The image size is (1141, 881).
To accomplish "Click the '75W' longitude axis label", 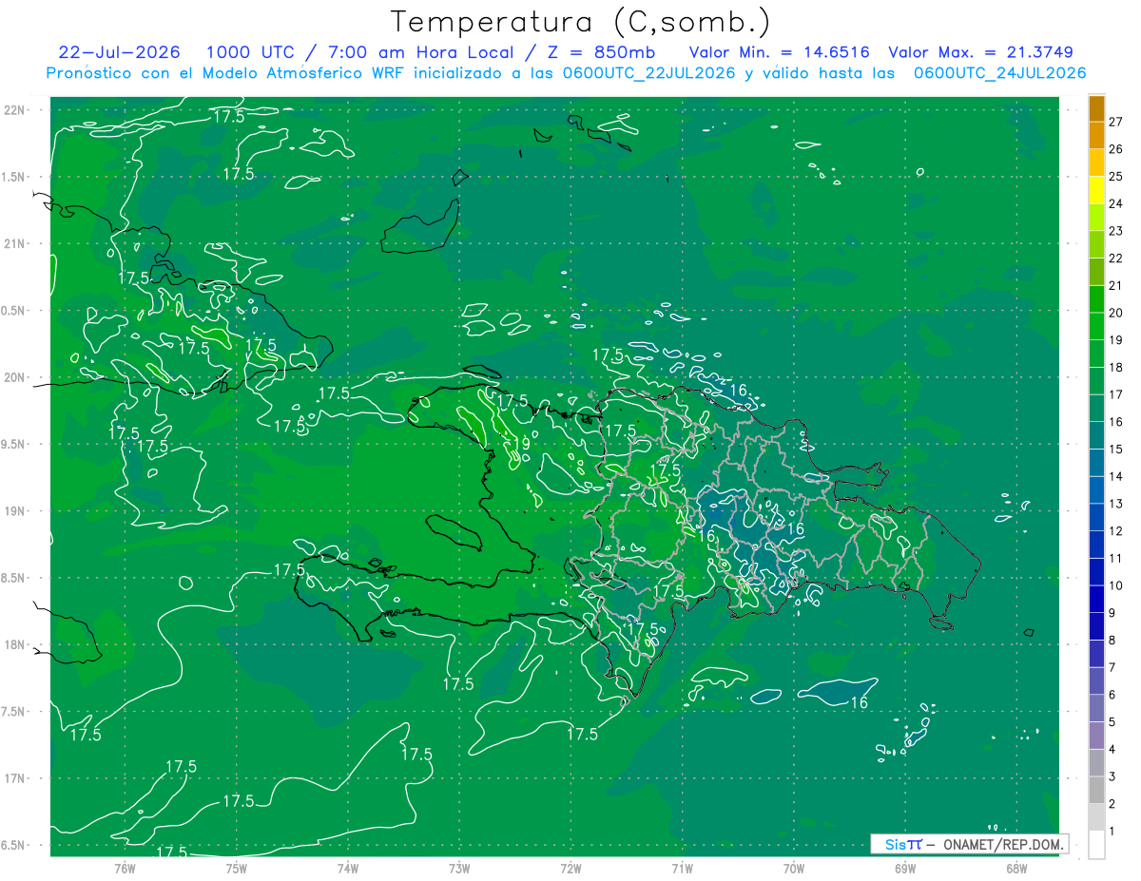I will click(x=237, y=869).
